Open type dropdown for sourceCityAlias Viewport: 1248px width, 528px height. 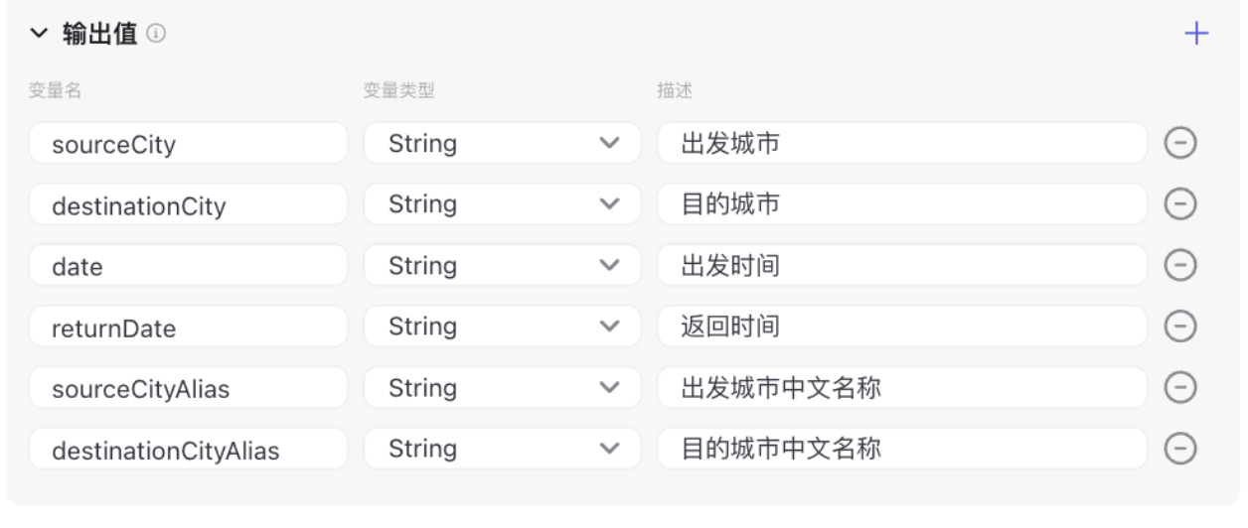coord(503,387)
